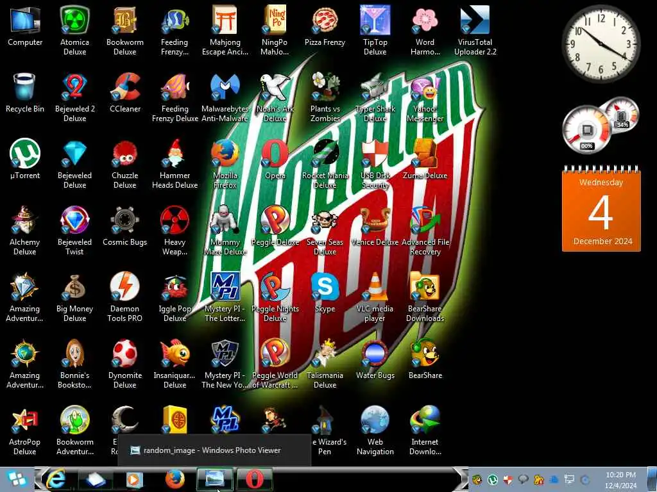Click the BearShare Downloads folder icon
This screenshot has width=657, height=492.
[x=425, y=297]
